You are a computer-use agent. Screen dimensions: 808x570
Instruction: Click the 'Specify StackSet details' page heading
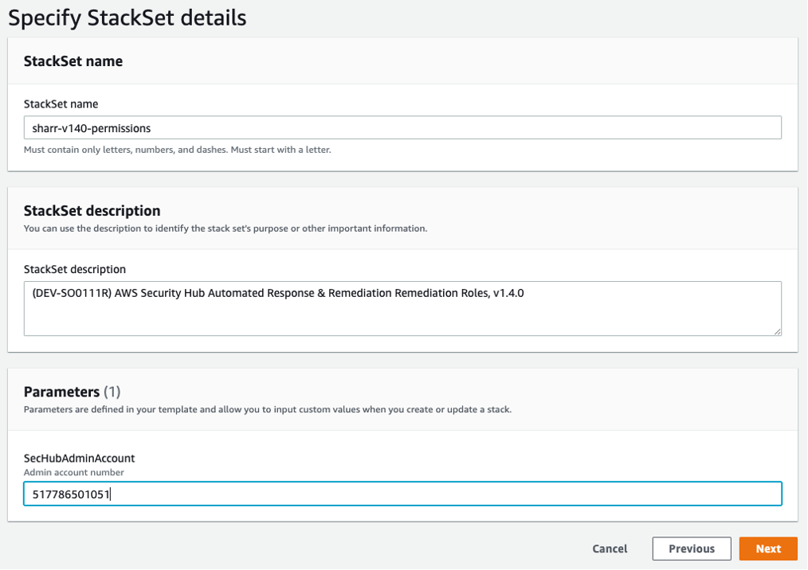tap(127, 17)
